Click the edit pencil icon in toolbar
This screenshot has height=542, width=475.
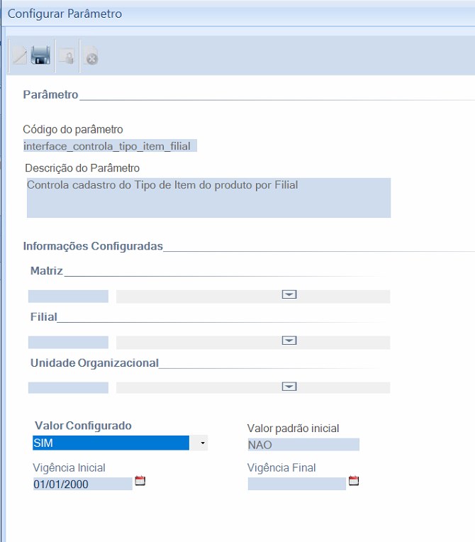[x=20, y=55]
